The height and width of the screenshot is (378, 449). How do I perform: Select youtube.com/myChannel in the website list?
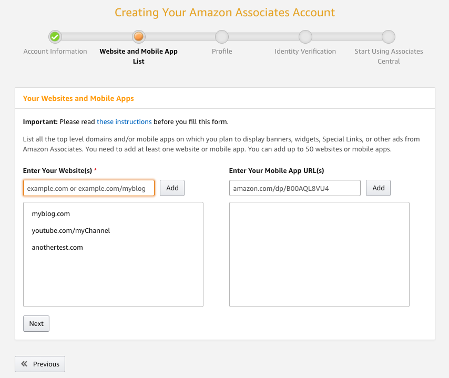[x=70, y=230]
